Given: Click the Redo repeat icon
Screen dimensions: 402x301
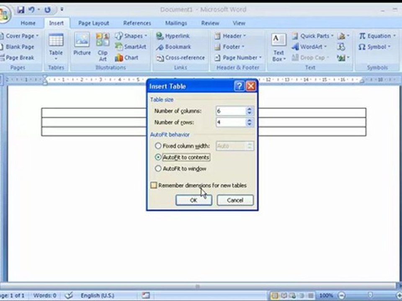Looking at the screenshot, I should (x=47, y=10).
